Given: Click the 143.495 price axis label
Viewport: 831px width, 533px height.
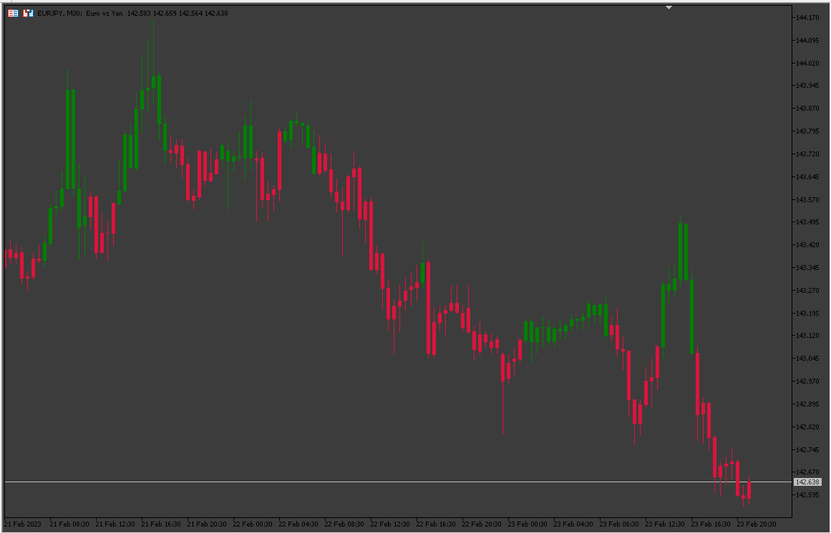Looking at the screenshot, I should click(x=807, y=222).
